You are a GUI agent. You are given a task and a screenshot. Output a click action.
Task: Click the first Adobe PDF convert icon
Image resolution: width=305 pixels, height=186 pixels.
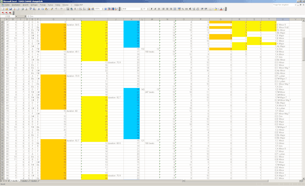pos(3,13)
